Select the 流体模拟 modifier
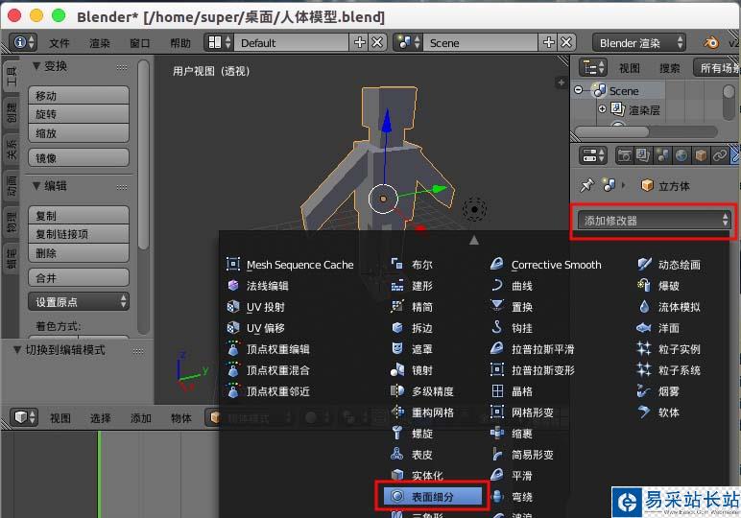The image size is (741, 518). pyautogui.click(x=669, y=307)
